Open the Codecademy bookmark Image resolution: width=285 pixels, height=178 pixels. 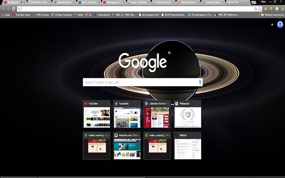(102, 15)
